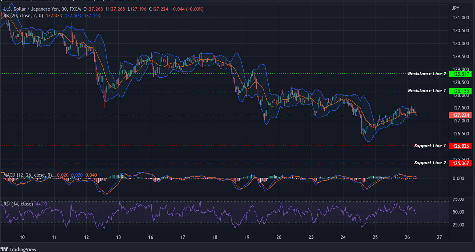Click the RSI (14, close) legend
The width and height of the screenshot is (475, 252).
18,204
